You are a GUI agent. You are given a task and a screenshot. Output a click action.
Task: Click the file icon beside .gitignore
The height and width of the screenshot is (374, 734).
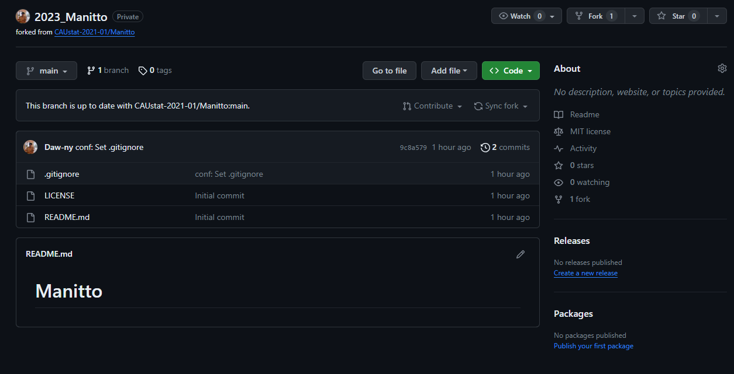[x=31, y=174]
